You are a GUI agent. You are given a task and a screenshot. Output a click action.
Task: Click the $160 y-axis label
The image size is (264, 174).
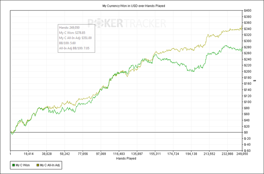[x=248, y=84]
